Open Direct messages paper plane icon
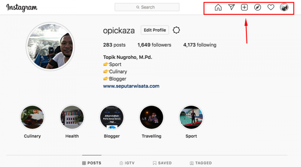The width and height of the screenshot is (301, 167). 231,7
